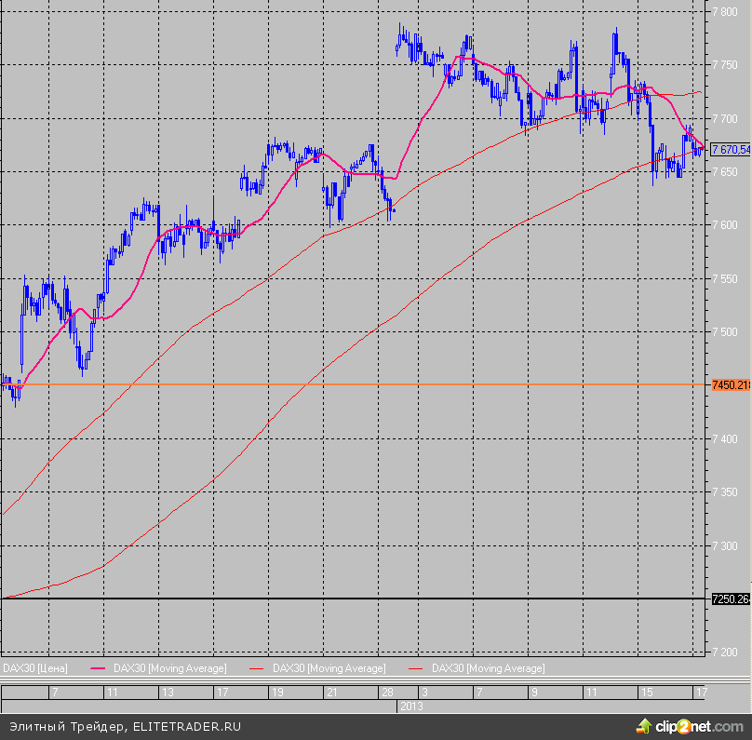The width and height of the screenshot is (752, 740).
Task: Click date marker 13 on the time axis
Action: coord(168,693)
